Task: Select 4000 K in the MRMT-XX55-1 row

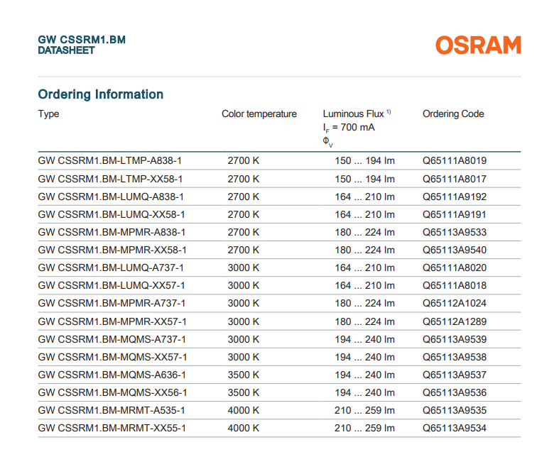Action: point(244,429)
